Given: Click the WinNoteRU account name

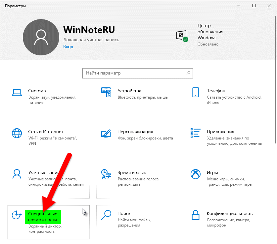Looking at the screenshot, I should (89, 30).
